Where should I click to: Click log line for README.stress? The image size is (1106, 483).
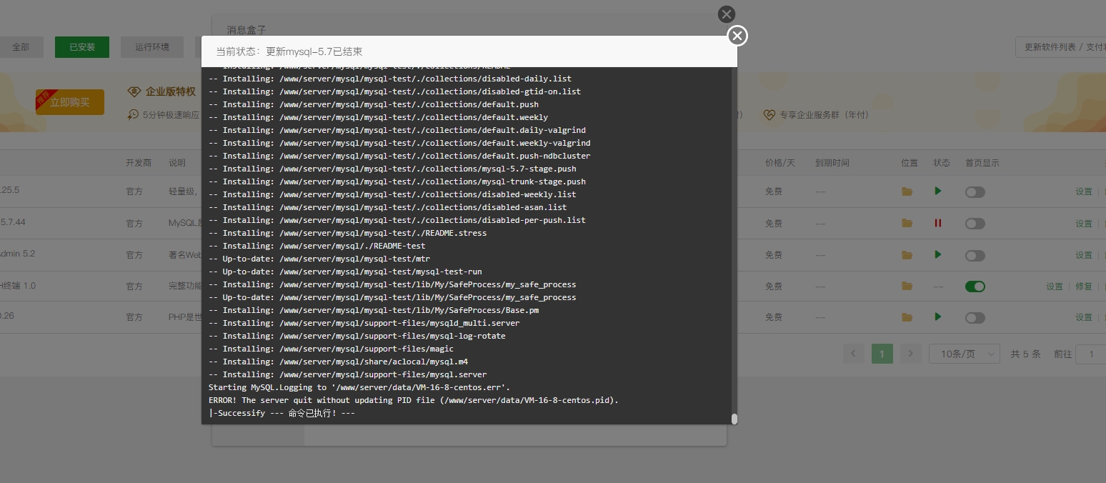pos(348,233)
